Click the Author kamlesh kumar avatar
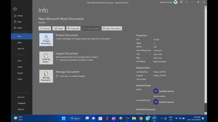 [156, 91]
